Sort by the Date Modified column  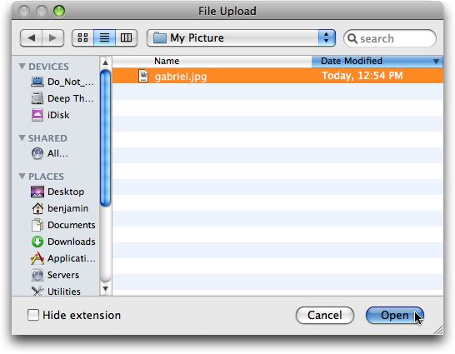[377, 61]
